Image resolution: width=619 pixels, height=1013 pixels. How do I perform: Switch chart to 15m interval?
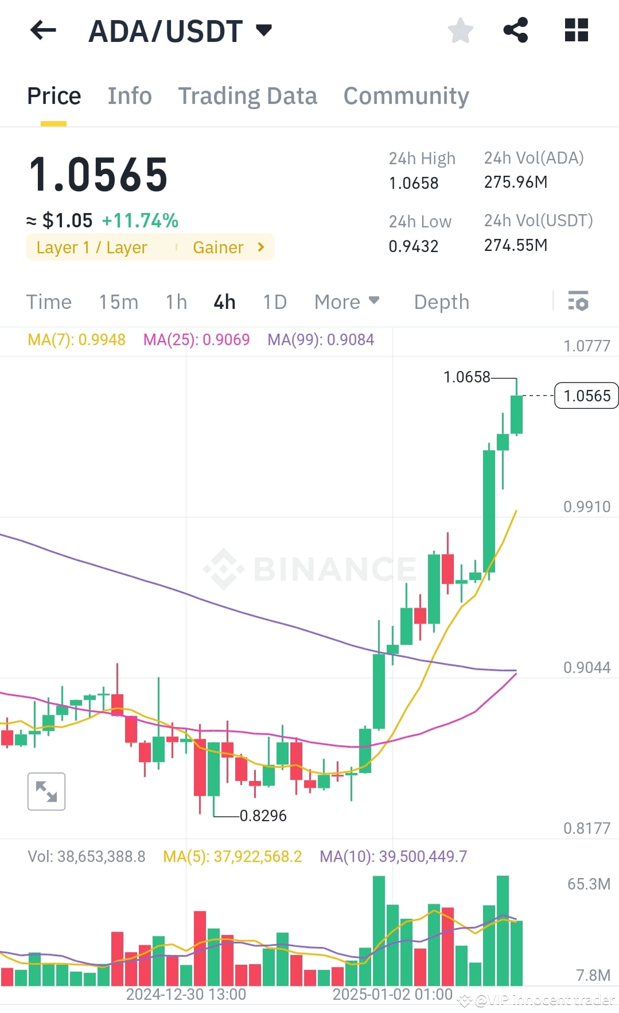coord(119,301)
